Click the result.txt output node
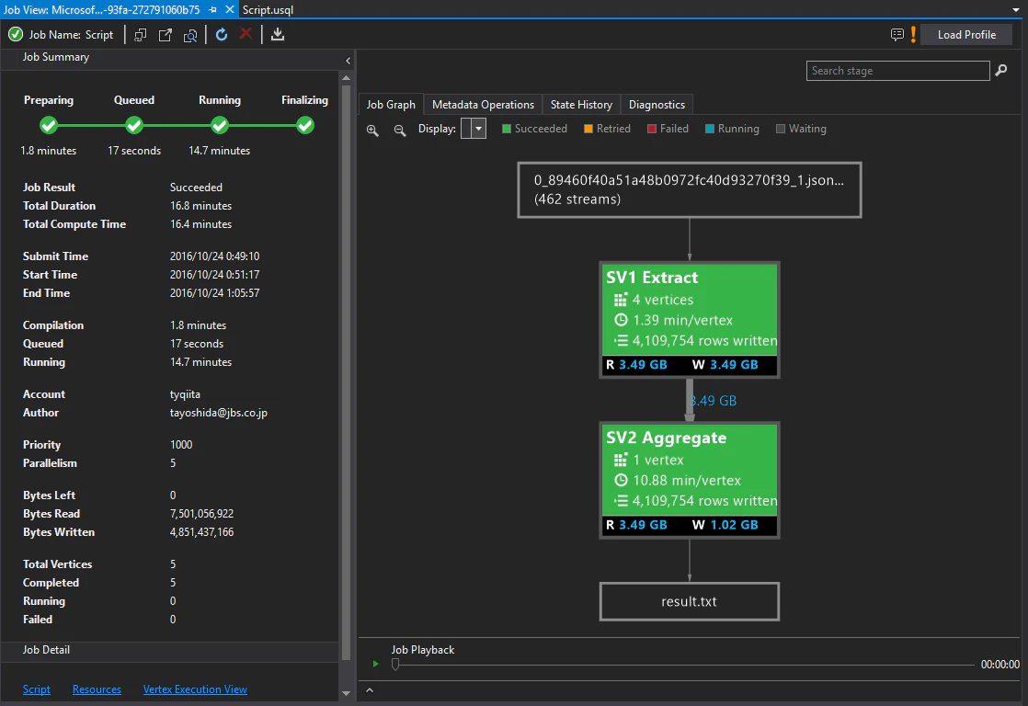This screenshot has width=1028, height=706. click(690, 601)
